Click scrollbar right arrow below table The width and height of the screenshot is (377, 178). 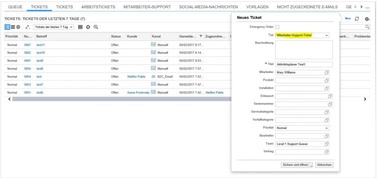(365, 99)
